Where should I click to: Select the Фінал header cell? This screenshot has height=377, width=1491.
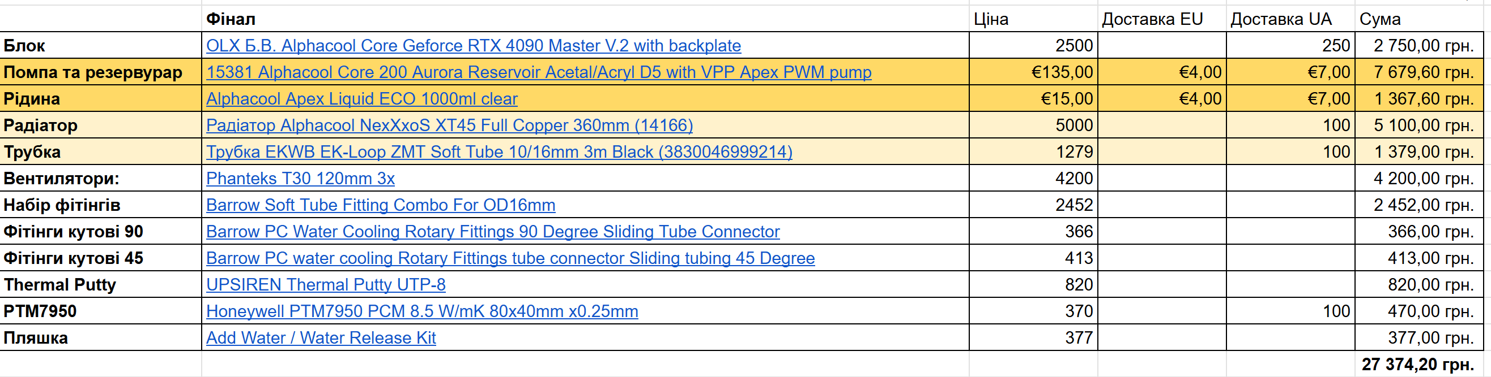tap(585, 19)
